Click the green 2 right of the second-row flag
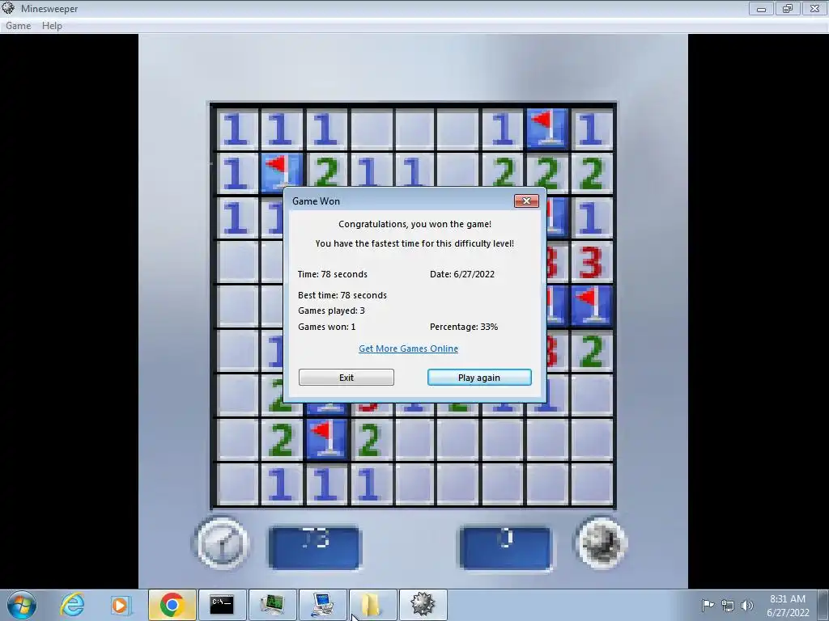Image resolution: width=829 pixels, height=621 pixels. [x=326, y=173]
